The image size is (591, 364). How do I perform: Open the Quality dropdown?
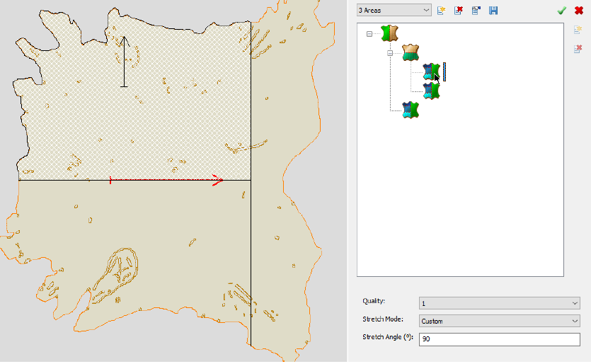click(x=500, y=303)
